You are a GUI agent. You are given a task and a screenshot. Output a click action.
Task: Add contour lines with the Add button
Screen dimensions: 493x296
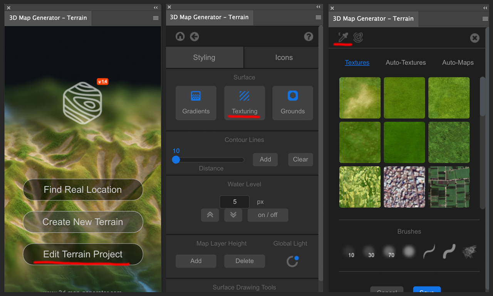(265, 160)
